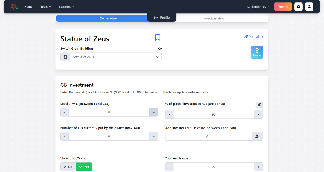Open the Statue of Zeus building selector

111,57
